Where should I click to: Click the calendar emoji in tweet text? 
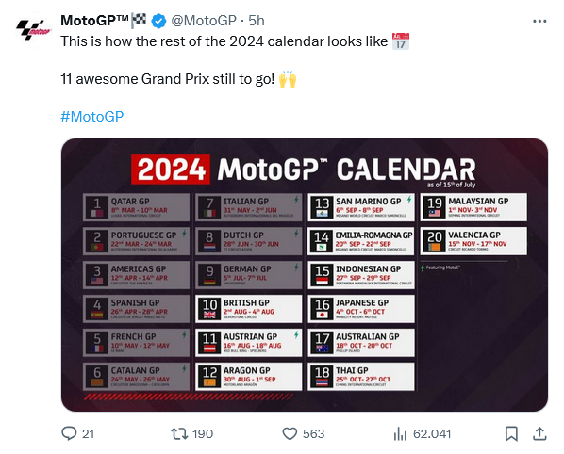[401, 41]
